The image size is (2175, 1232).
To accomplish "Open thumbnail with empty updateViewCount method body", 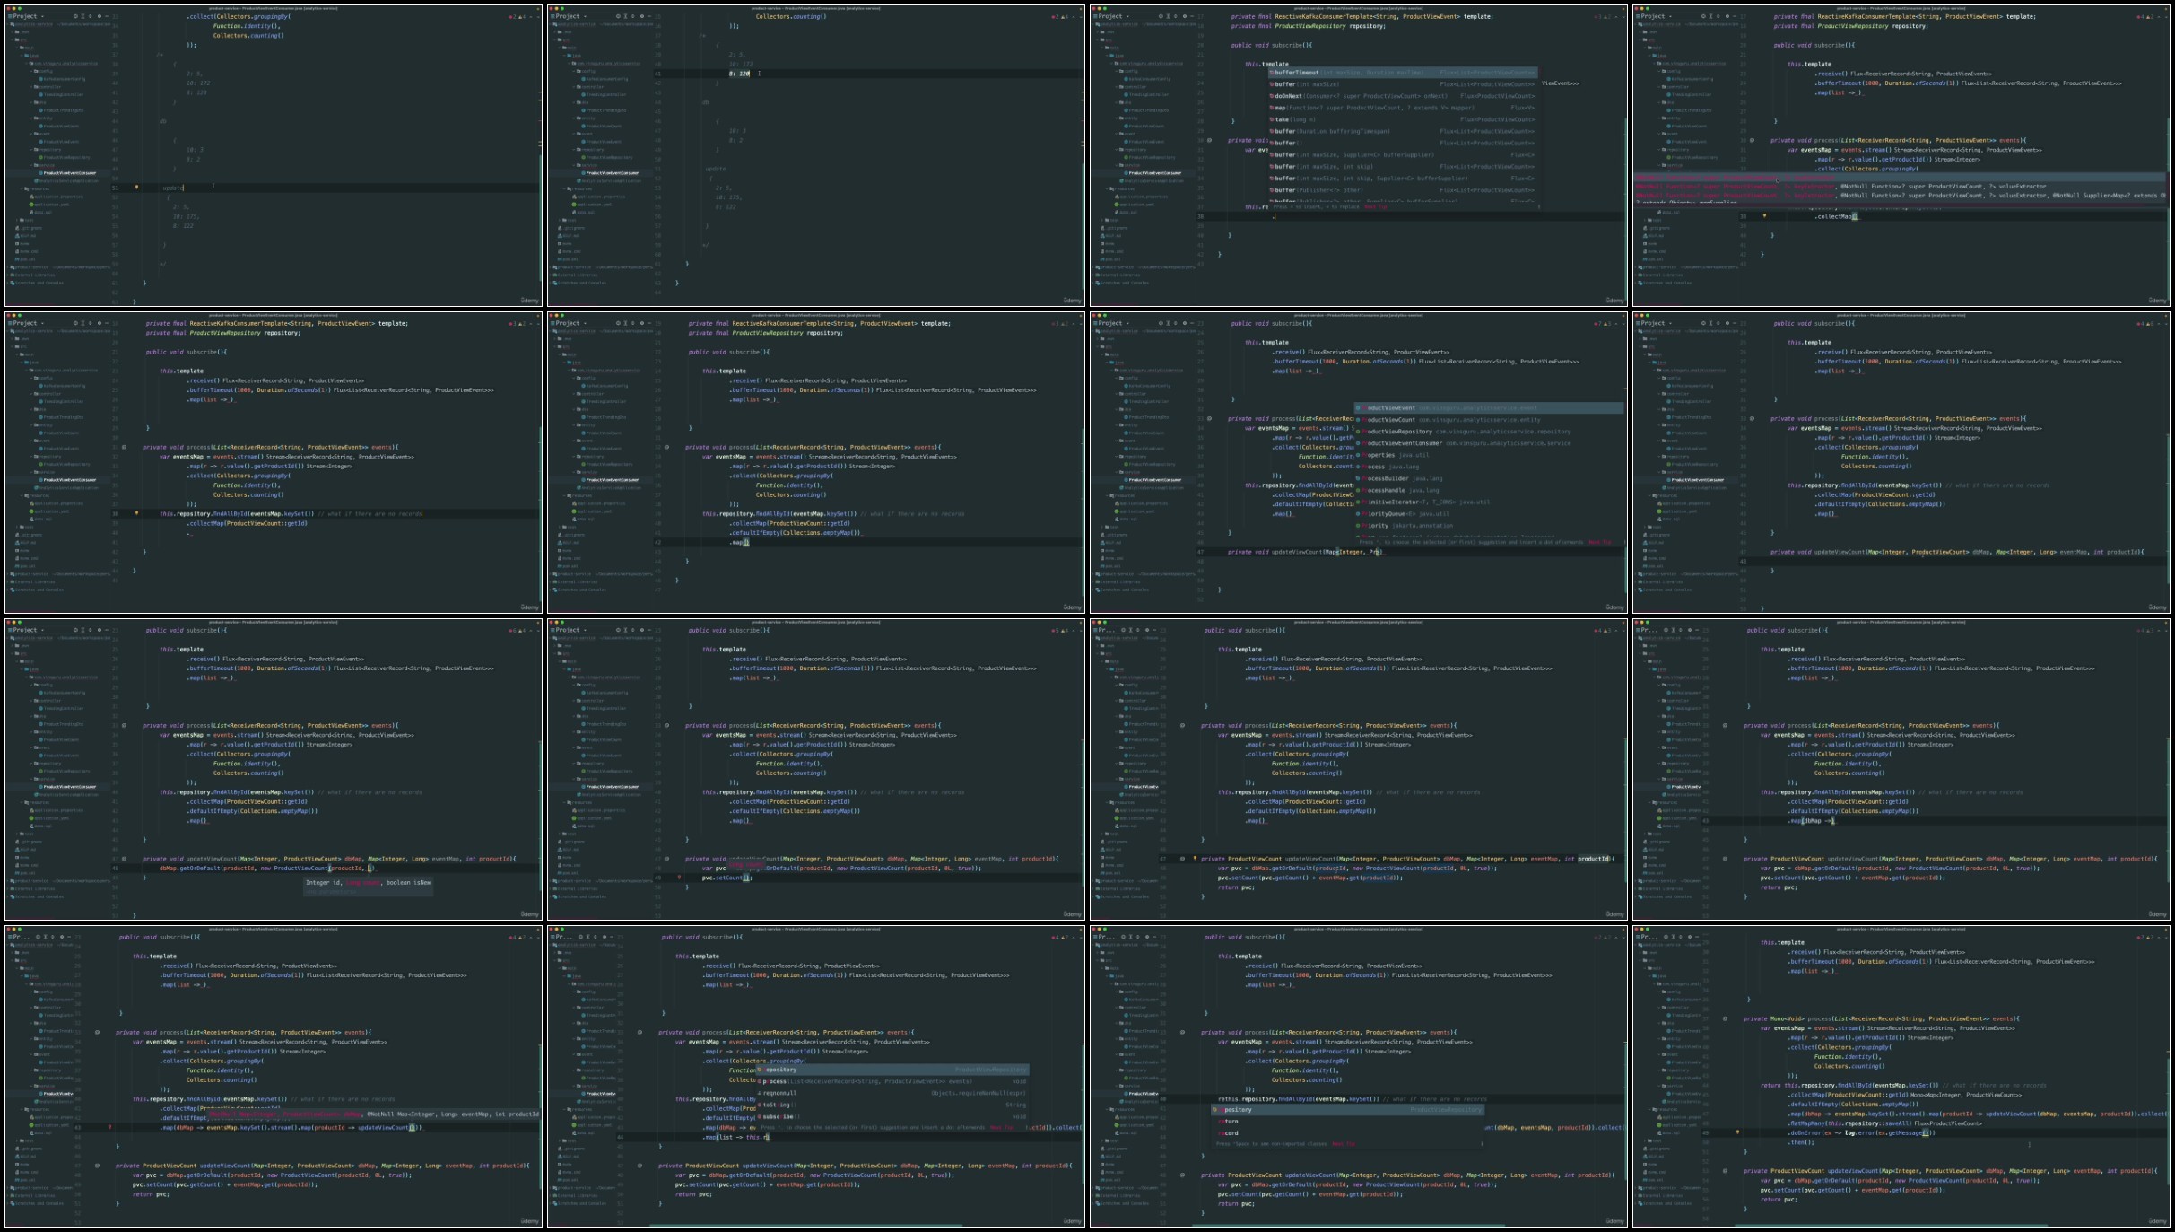I will (x=1901, y=463).
